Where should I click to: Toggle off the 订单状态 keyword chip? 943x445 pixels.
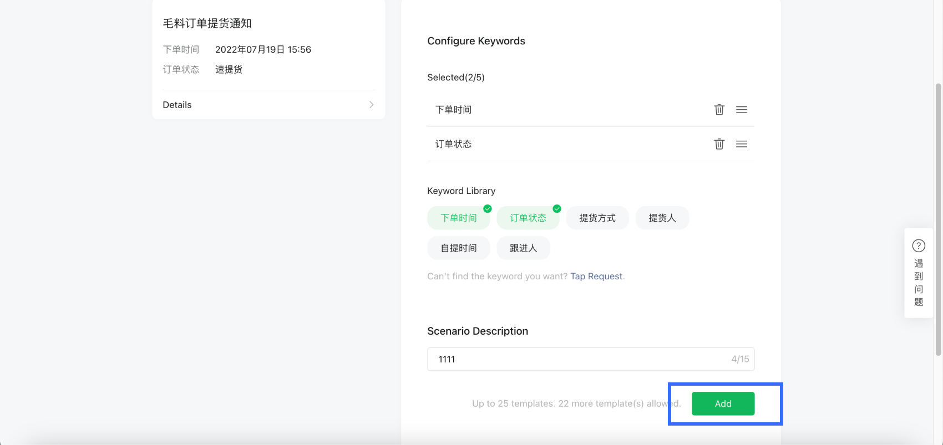point(528,218)
